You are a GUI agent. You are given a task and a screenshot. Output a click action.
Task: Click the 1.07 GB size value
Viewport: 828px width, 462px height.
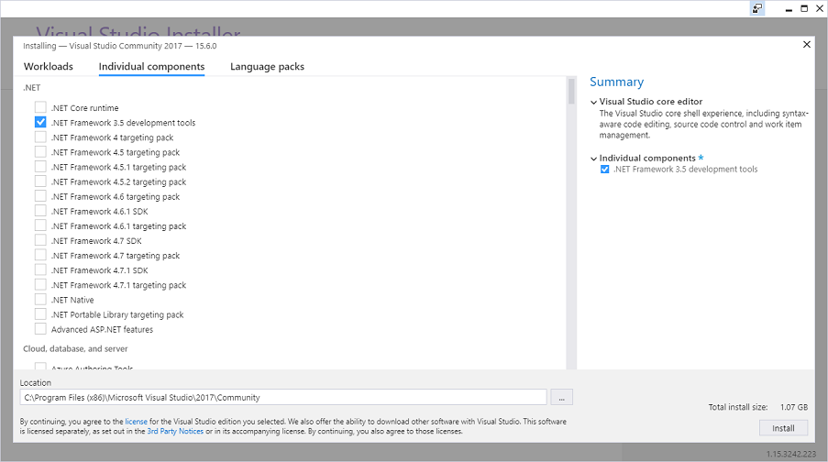point(794,407)
